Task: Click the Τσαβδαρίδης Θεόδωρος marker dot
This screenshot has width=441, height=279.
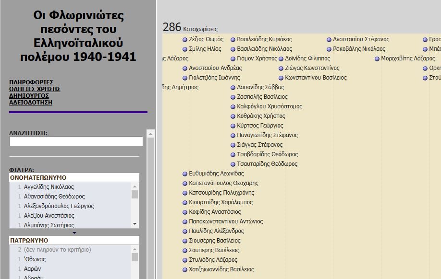Action: [x=233, y=155]
